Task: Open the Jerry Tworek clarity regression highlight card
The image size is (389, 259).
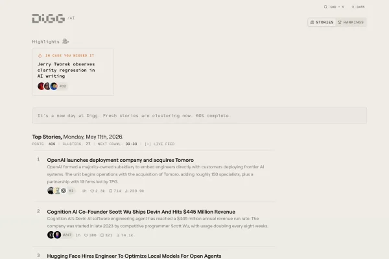Action: tap(73, 72)
